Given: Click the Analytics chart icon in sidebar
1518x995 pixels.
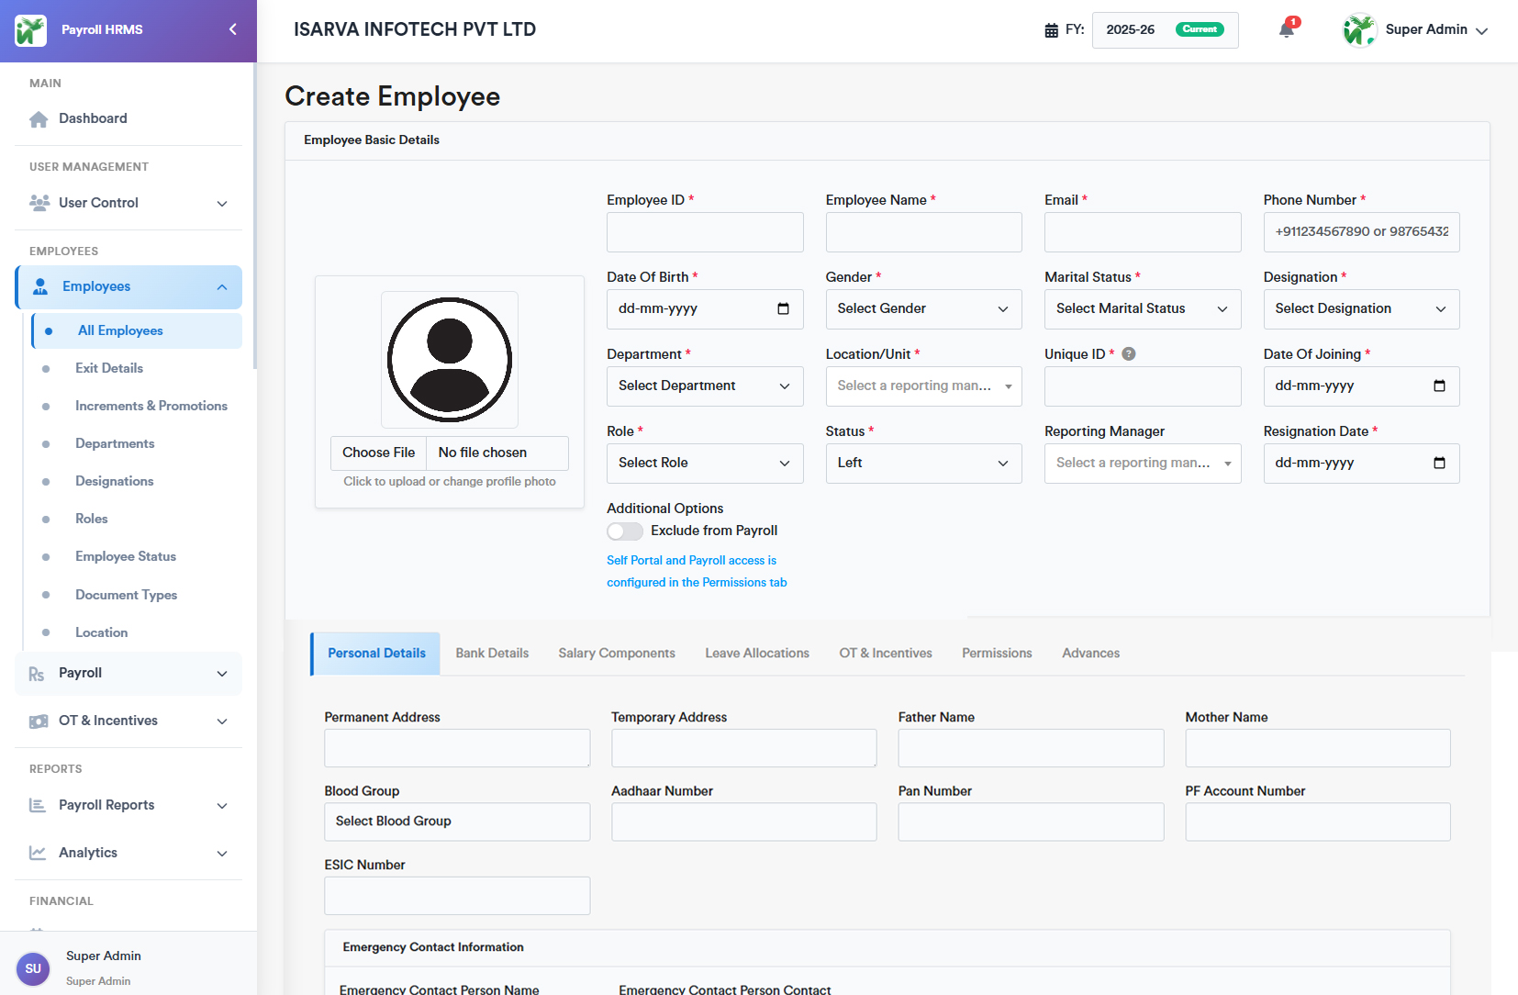Looking at the screenshot, I should tap(38, 853).
